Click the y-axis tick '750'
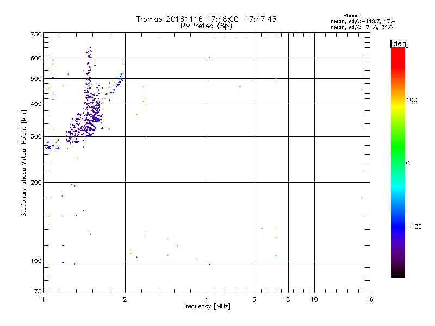 tap(36, 34)
